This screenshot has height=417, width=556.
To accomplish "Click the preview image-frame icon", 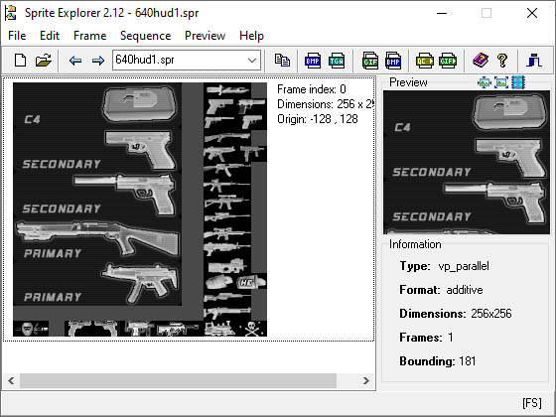I will click(501, 82).
